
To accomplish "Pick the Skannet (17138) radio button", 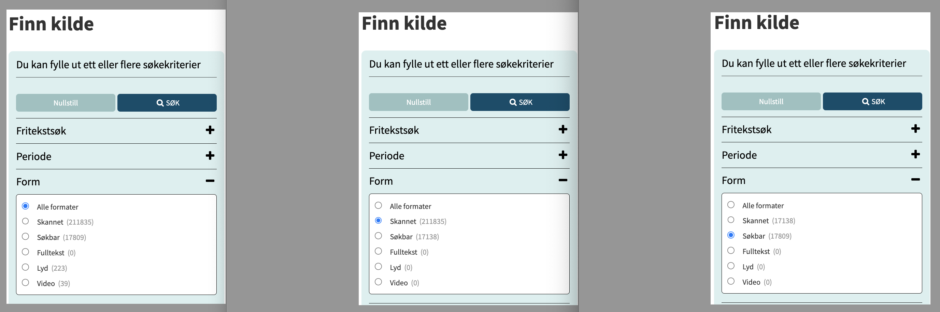I will [731, 220].
